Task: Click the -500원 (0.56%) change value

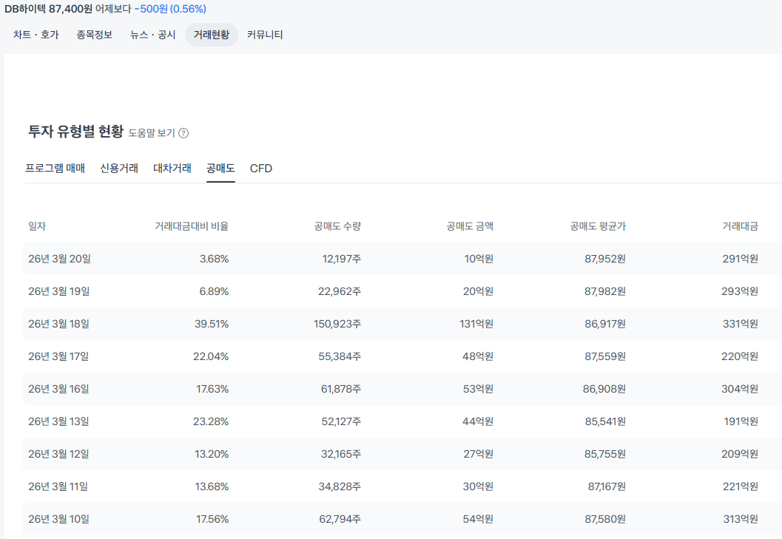Action: [170, 9]
